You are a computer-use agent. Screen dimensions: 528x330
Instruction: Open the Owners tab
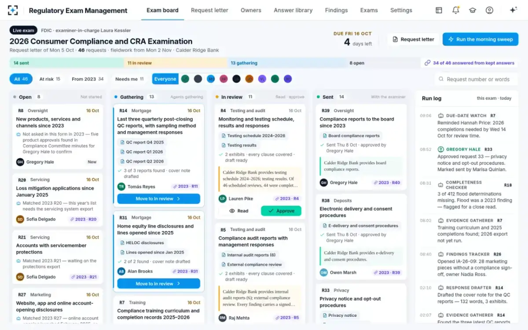tap(251, 10)
